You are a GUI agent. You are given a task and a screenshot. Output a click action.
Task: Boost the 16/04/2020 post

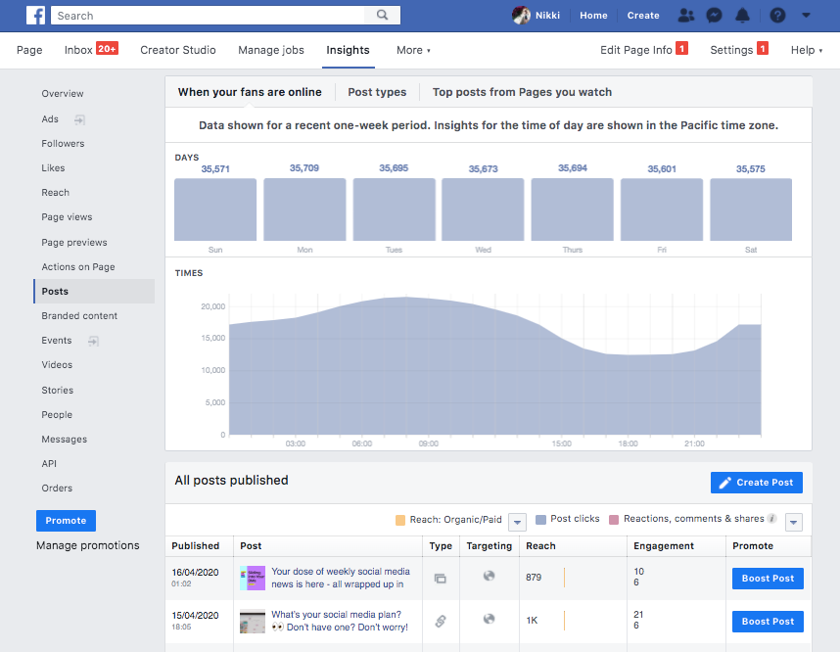pyautogui.click(x=768, y=578)
